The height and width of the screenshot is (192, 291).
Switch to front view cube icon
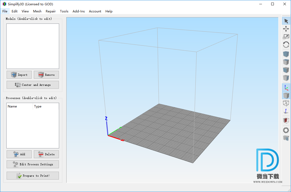[286, 70]
